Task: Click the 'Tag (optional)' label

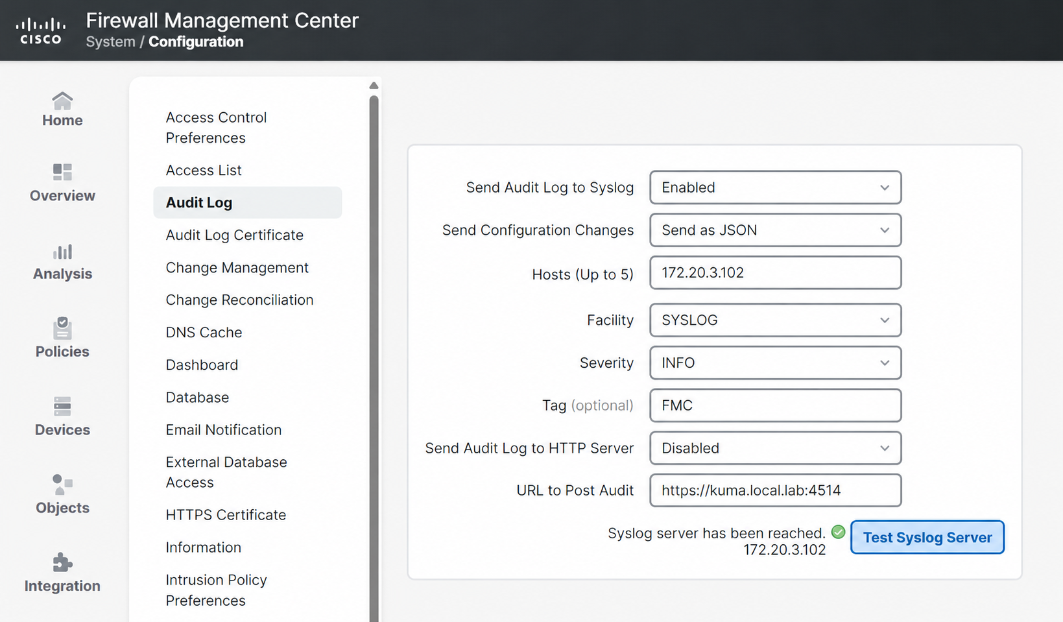Action: point(588,405)
